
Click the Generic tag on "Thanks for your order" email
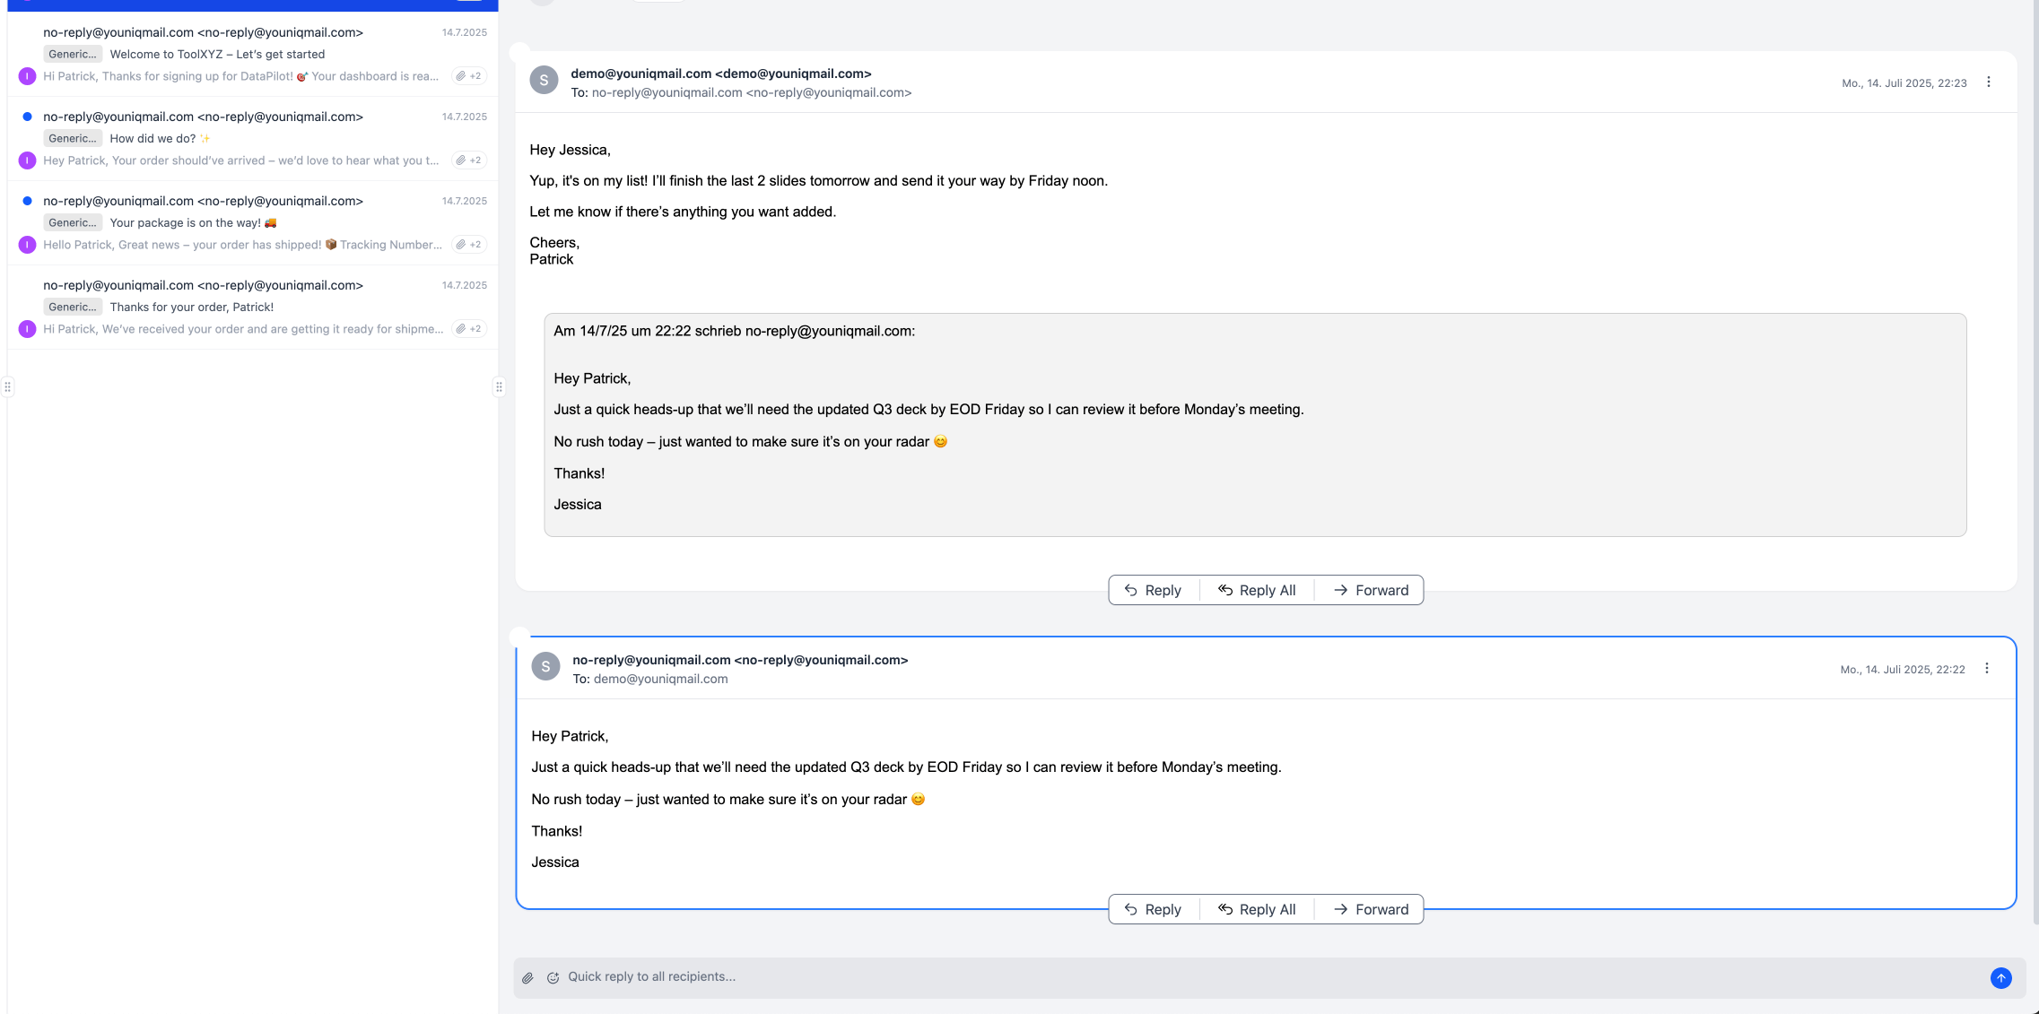click(73, 307)
